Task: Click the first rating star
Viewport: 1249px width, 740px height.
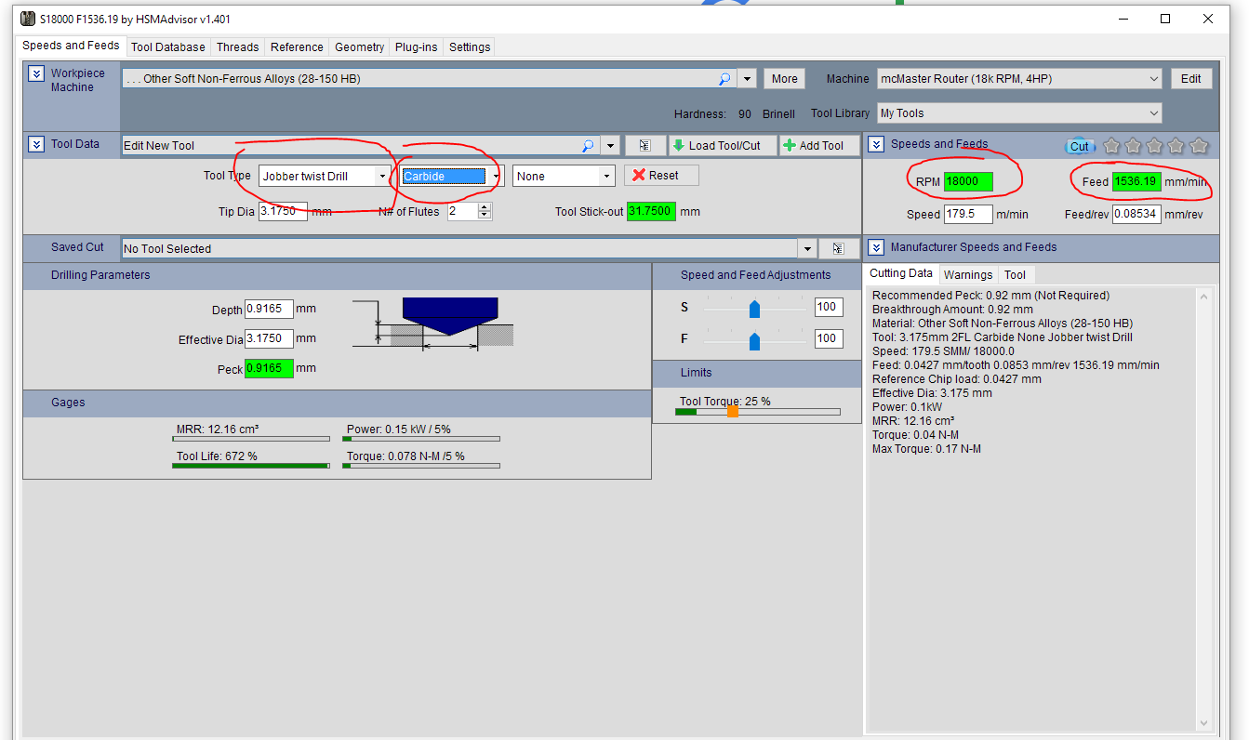Action: 1110,145
